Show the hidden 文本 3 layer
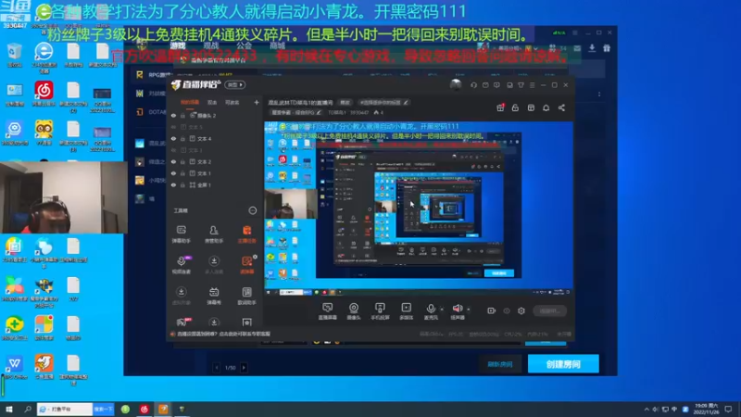The width and height of the screenshot is (741, 417). (173, 150)
